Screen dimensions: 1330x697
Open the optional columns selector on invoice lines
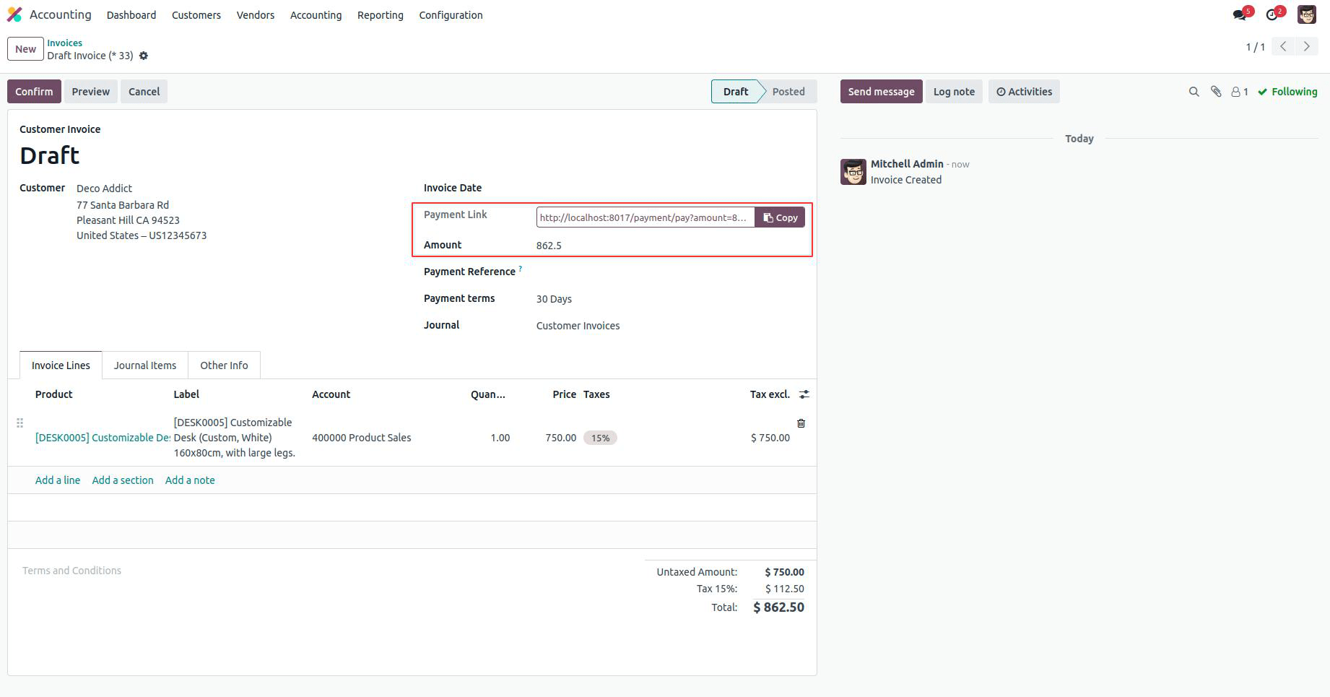click(x=804, y=394)
